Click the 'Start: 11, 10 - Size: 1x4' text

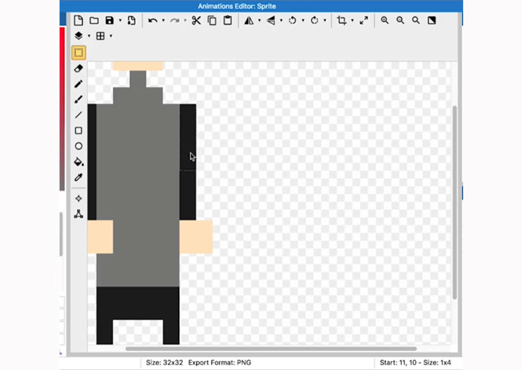[x=415, y=362]
